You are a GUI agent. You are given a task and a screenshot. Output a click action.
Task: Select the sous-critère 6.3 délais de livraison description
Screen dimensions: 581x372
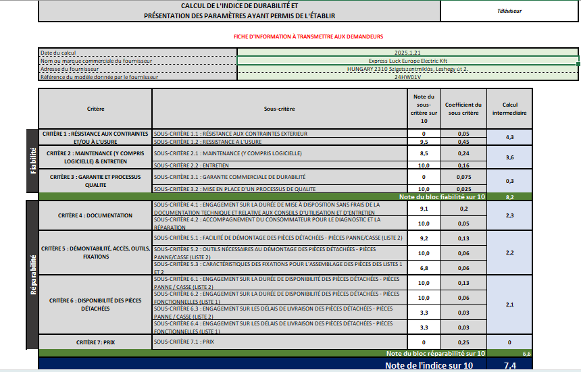pos(280,312)
